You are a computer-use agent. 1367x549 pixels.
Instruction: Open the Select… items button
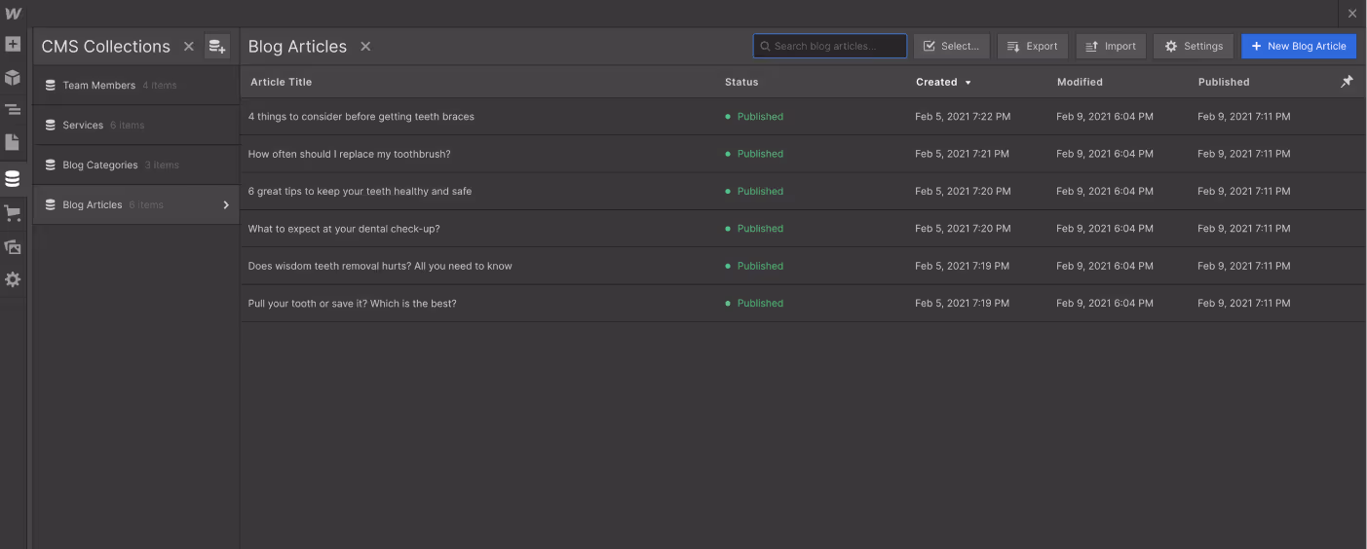[952, 46]
